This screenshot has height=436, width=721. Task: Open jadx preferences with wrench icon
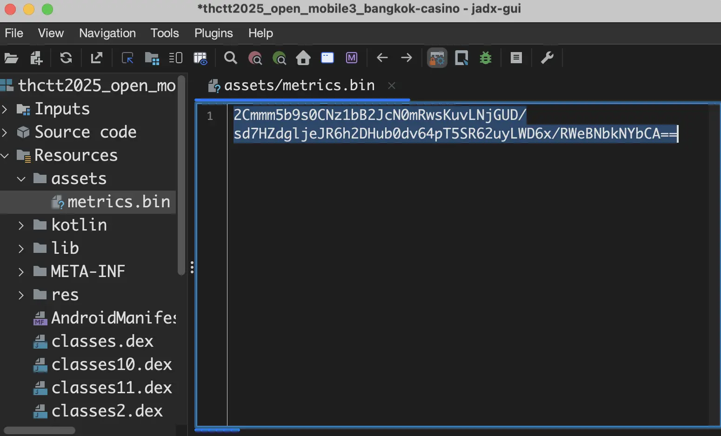click(548, 58)
